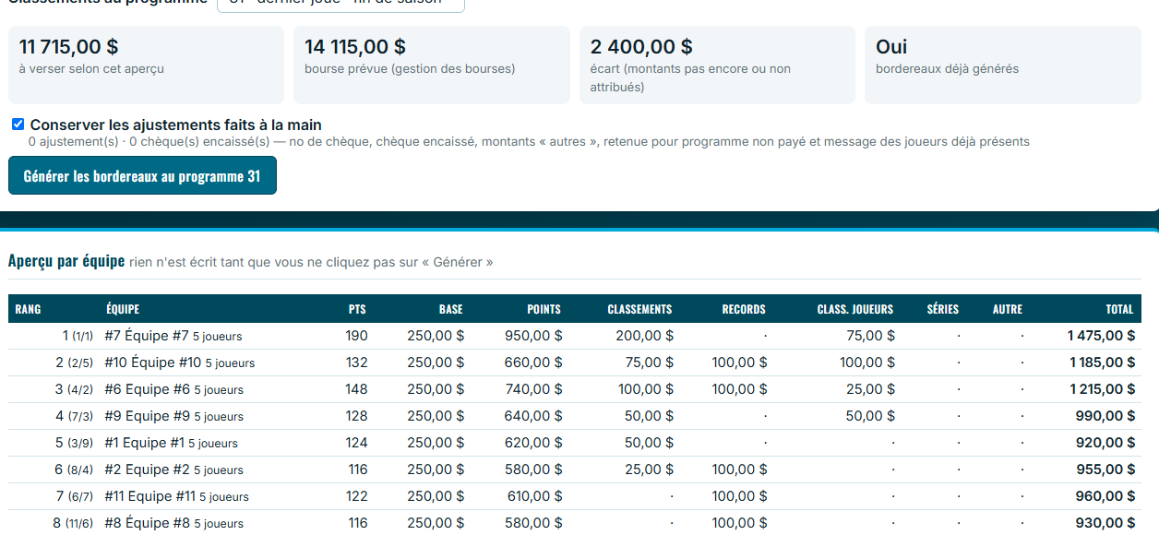The width and height of the screenshot is (1159, 535).
Task: Click the Aperçu par équipe heading
Action: [x=66, y=261]
